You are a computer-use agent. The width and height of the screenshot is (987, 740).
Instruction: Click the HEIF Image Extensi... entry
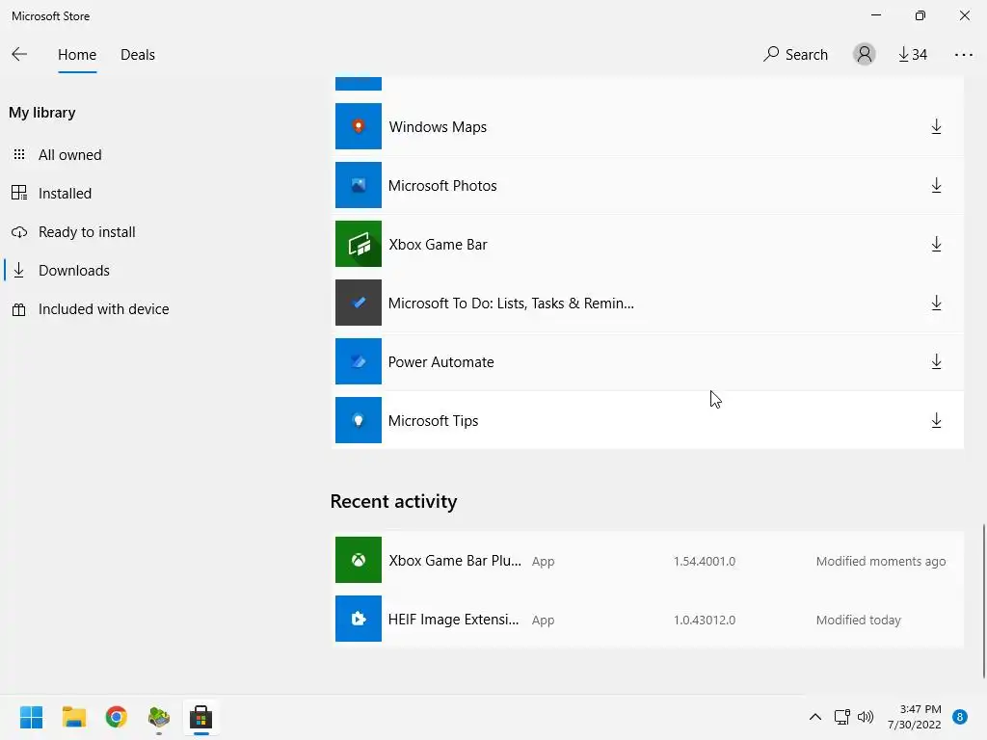tap(454, 620)
